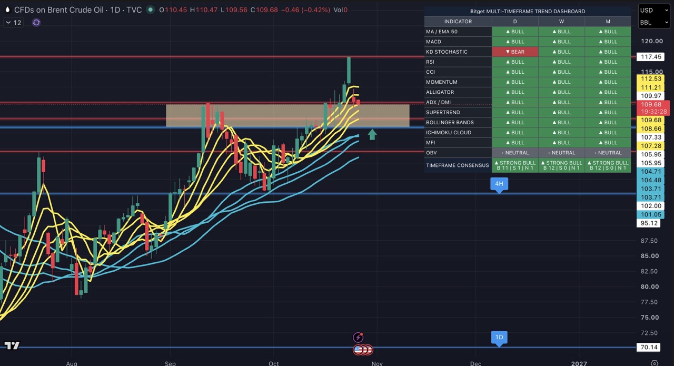Click the 4H timeframe marker label

[499, 184]
